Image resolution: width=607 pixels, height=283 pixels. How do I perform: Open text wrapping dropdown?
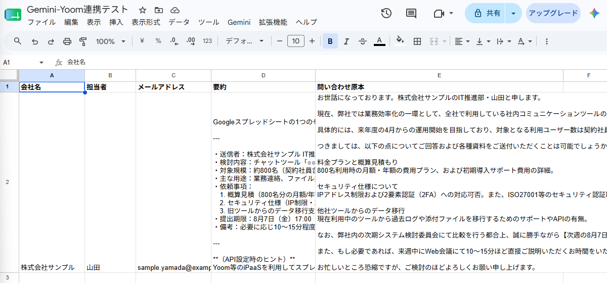(503, 41)
